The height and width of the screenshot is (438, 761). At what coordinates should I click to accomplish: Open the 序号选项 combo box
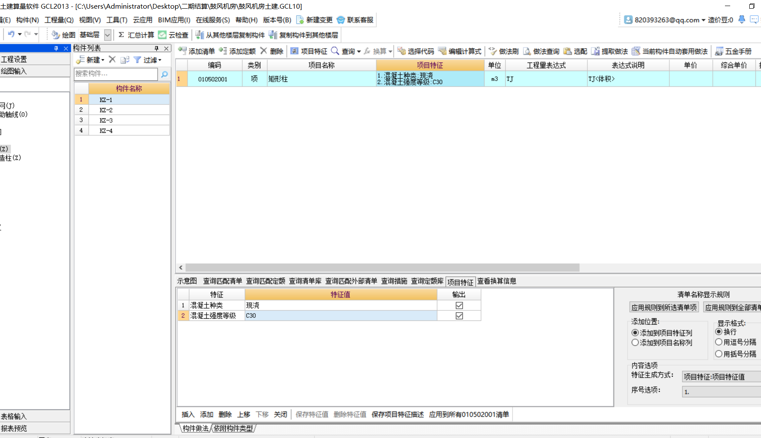pos(721,392)
